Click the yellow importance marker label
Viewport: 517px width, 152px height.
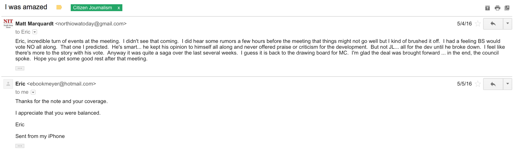coord(59,7)
